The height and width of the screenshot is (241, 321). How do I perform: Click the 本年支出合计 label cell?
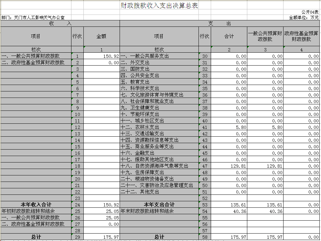coord(159,204)
